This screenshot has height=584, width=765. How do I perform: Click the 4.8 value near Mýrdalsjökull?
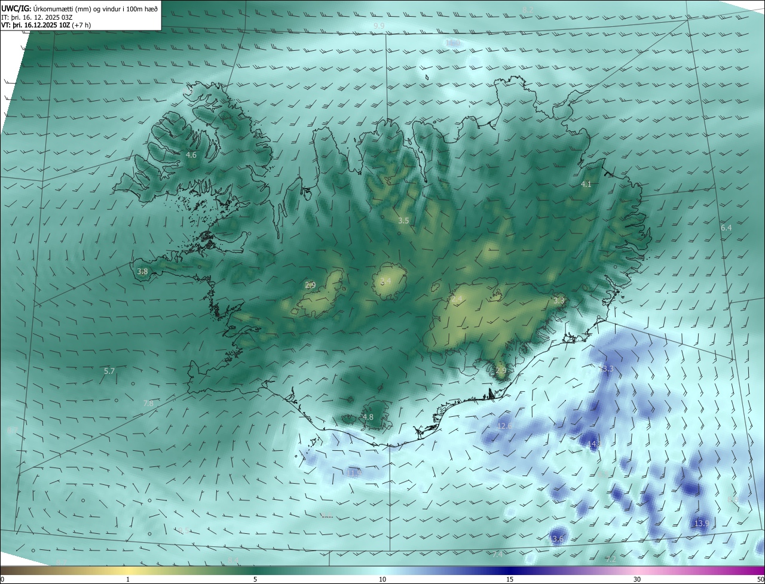(368, 417)
